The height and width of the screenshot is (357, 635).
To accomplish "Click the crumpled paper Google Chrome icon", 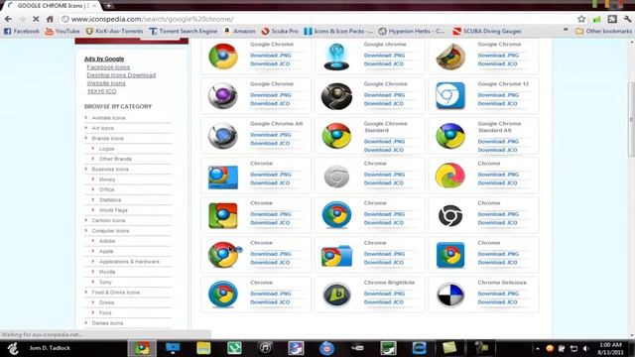I will tap(450, 57).
